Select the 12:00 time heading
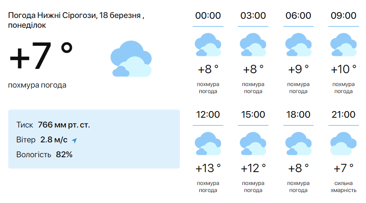Image resolution: width=366 pixels, height=203 pixels. [x=208, y=115]
